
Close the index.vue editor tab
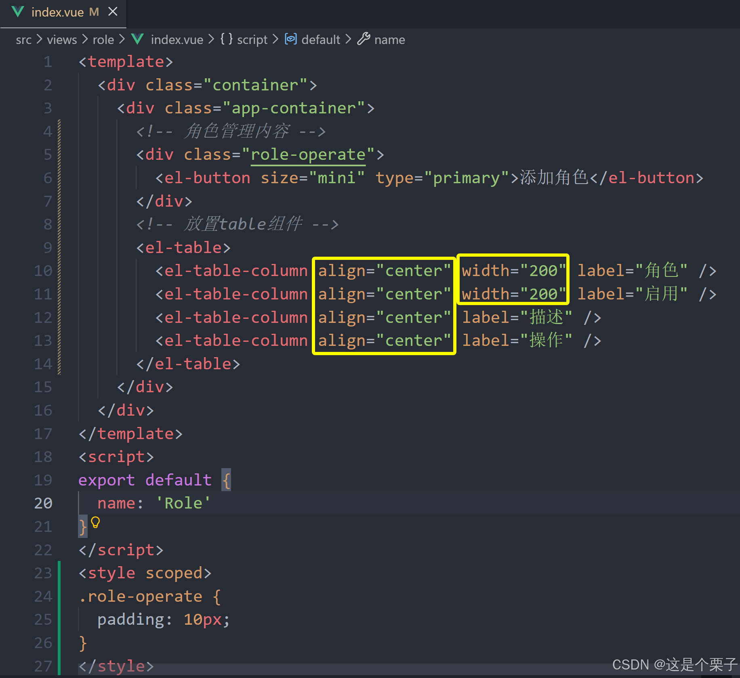[113, 12]
